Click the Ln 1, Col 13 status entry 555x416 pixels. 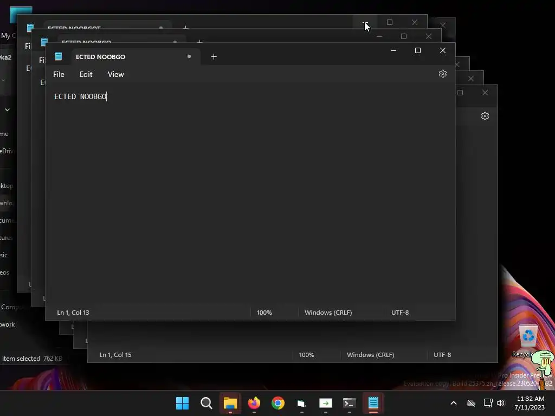[x=73, y=313]
